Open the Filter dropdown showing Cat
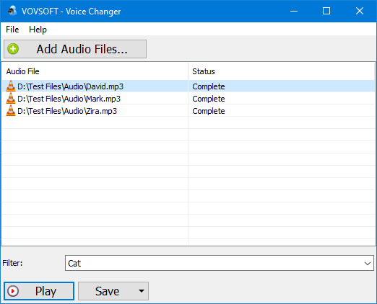This screenshot has height=304, width=377. pyautogui.click(x=220, y=263)
